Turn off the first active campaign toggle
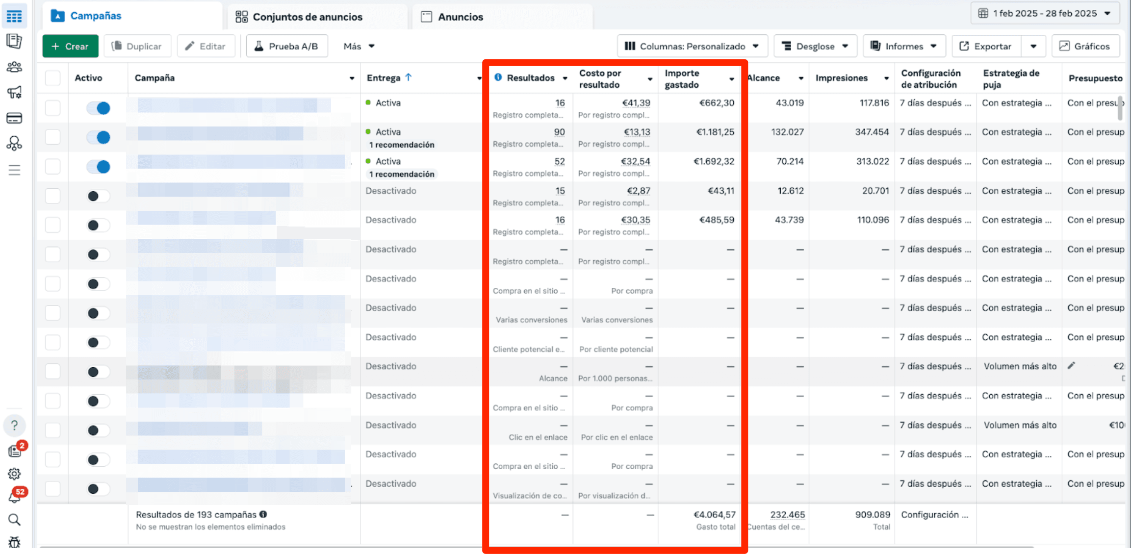The height and width of the screenshot is (554, 1131). tap(98, 108)
